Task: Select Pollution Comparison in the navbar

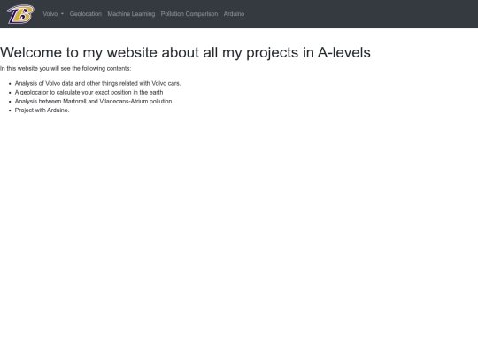Action: (x=189, y=14)
